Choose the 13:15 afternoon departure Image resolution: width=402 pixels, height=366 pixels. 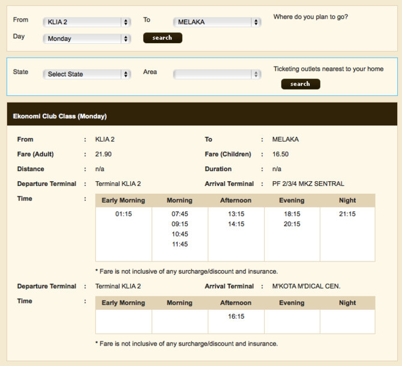point(236,214)
